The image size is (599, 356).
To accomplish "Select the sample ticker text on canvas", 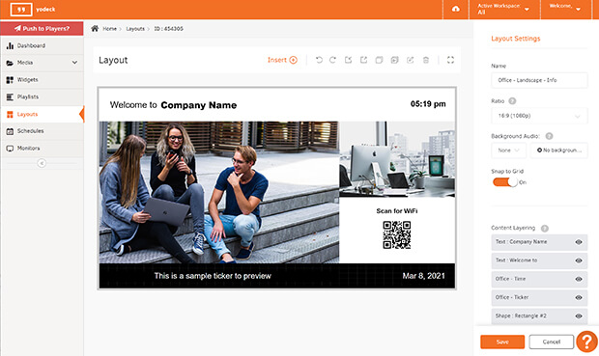I will 213,276.
